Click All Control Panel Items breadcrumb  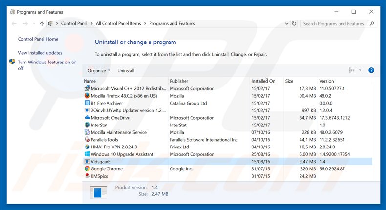pos(118,23)
